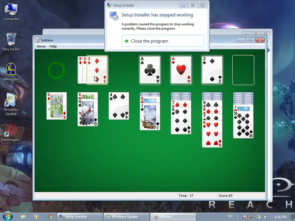Open the Help menu in Solitaire
The image size is (295, 221).
(x=53, y=46)
